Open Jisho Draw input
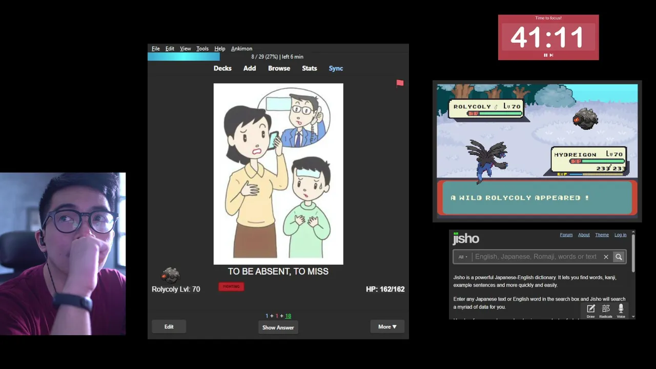The width and height of the screenshot is (656, 369). click(x=590, y=311)
